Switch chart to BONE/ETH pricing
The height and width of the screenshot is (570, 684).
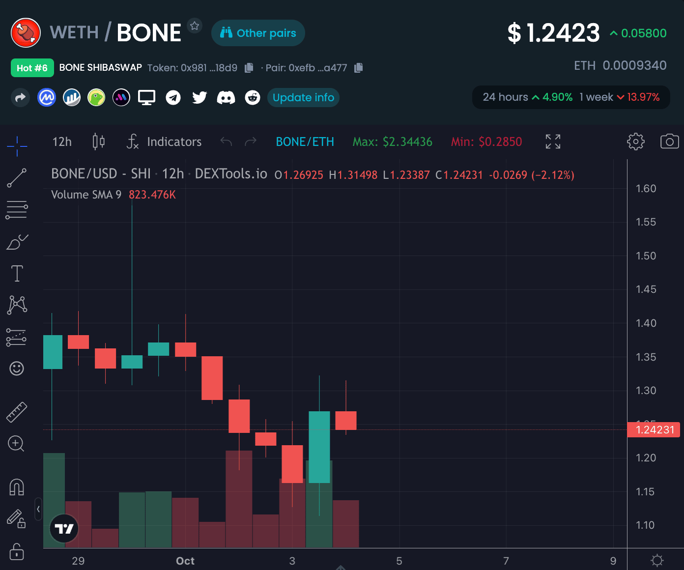(x=305, y=142)
